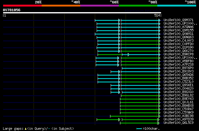This screenshot has width=199, height=131.
Task: Select the UniRef100_B9EY43 label
Action: pyautogui.click(x=178, y=99)
